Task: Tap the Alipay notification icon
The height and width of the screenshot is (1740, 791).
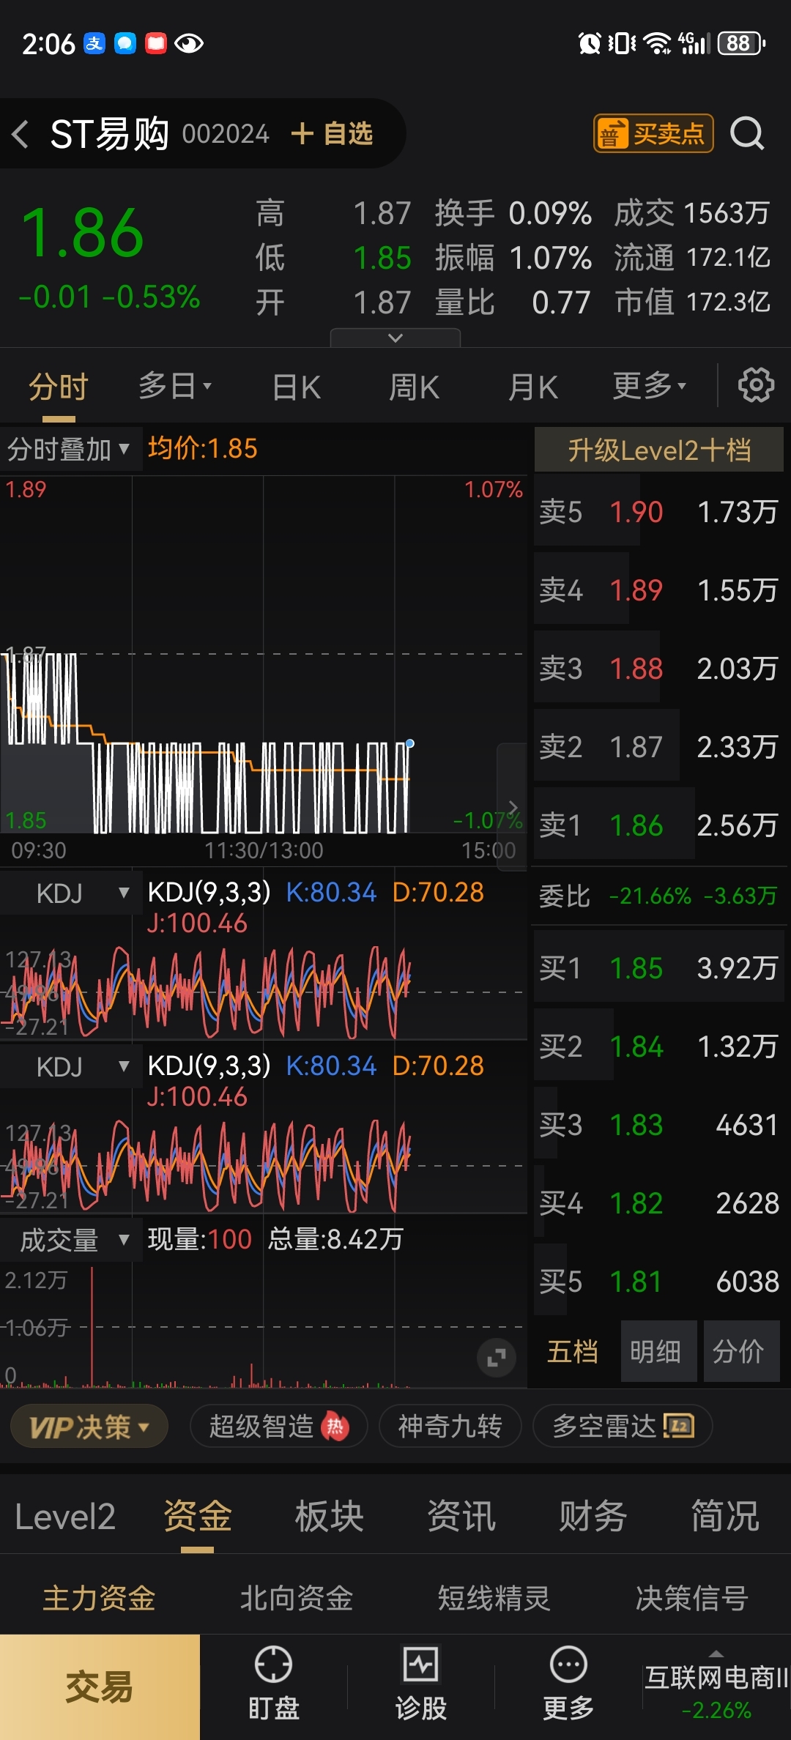Action: (94, 43)
